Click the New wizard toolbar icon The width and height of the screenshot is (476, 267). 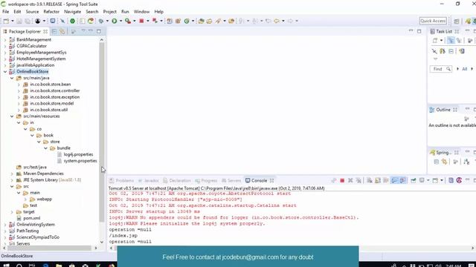[x=6, y=21]
